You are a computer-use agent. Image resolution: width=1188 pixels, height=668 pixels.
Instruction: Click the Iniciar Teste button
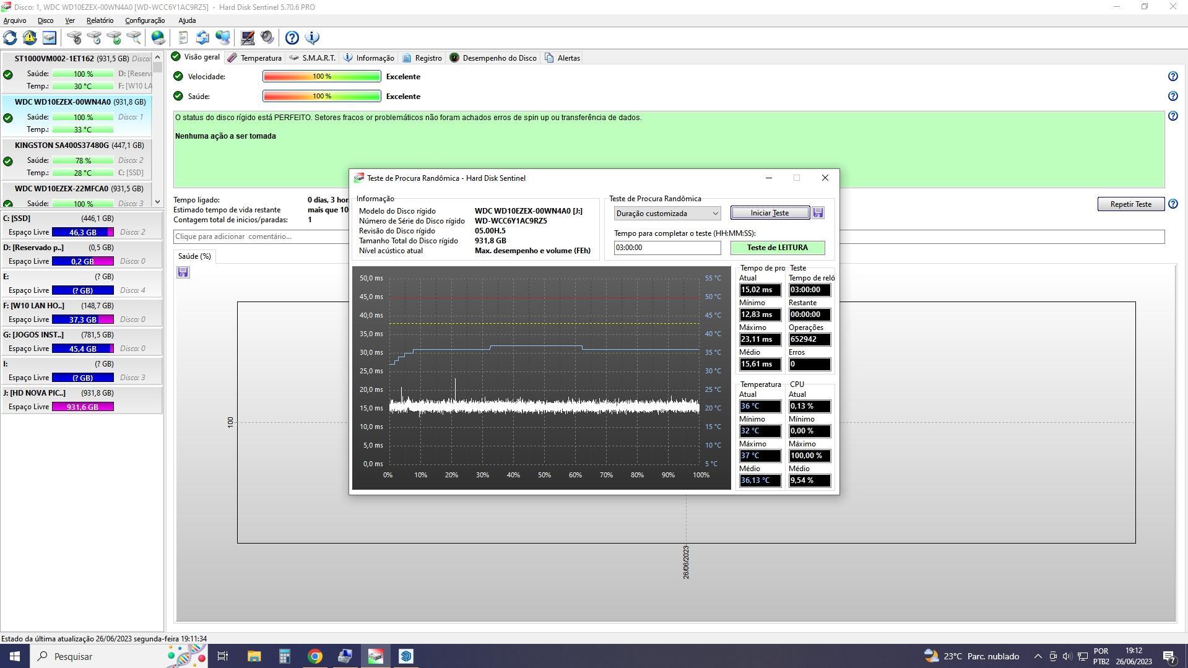pos(770,213)
